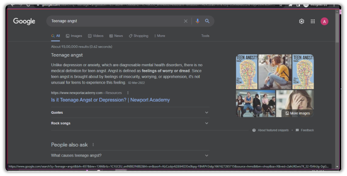Open the three-dot menu beside newportacademy.com URL
This screenshot has width=347, height=176.
click(x=128, y=93)
